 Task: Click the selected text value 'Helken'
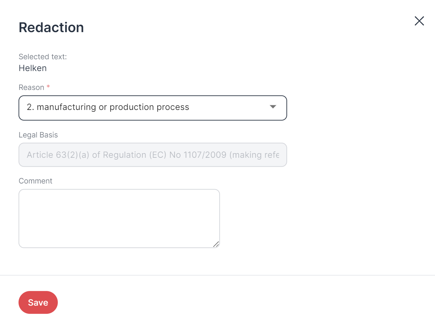click(32, 68)
